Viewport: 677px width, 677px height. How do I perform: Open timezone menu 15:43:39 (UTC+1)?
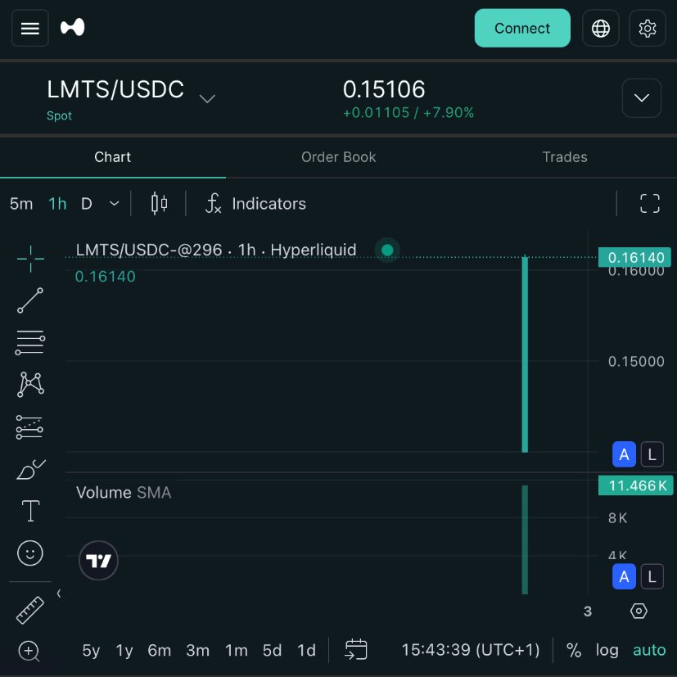tap(471, 650)
